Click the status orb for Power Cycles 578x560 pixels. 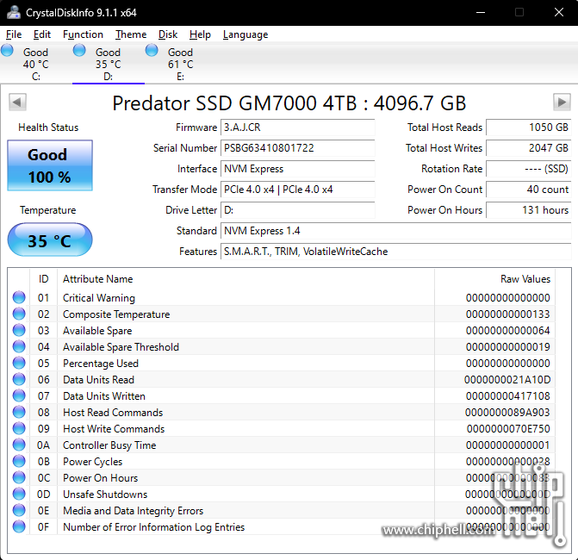19,461
